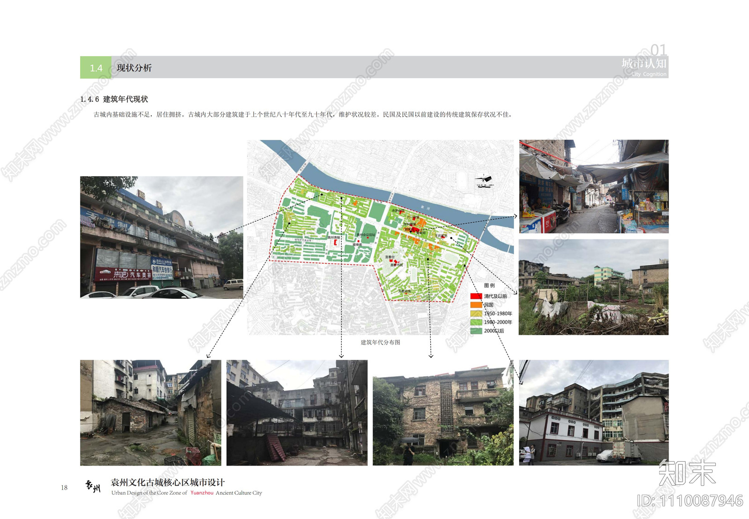This screenshot has width=749, height=519.
Task: Click the Urban Design of the Core Zone text
Action: (149, 493)
